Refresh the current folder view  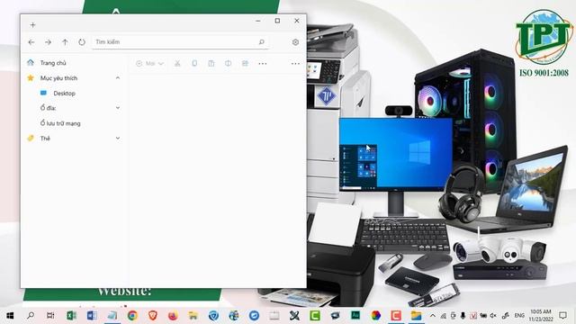pos(82,42)
